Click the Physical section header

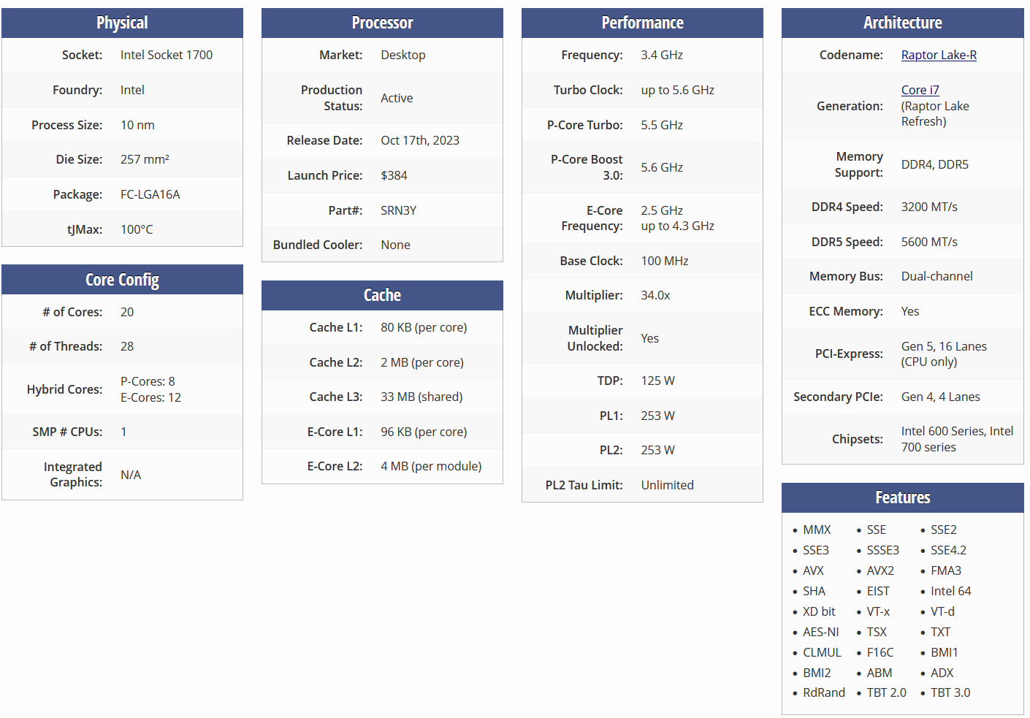click(122, 23)
